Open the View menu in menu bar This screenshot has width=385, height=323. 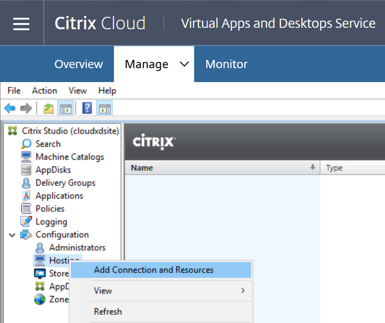(x=78, y=91)
